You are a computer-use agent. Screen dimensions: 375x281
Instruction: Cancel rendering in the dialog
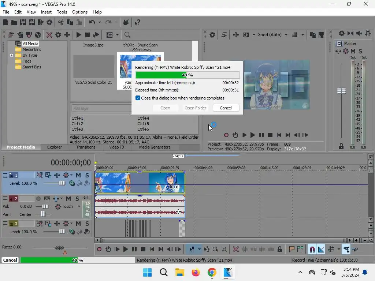[226, 108]
